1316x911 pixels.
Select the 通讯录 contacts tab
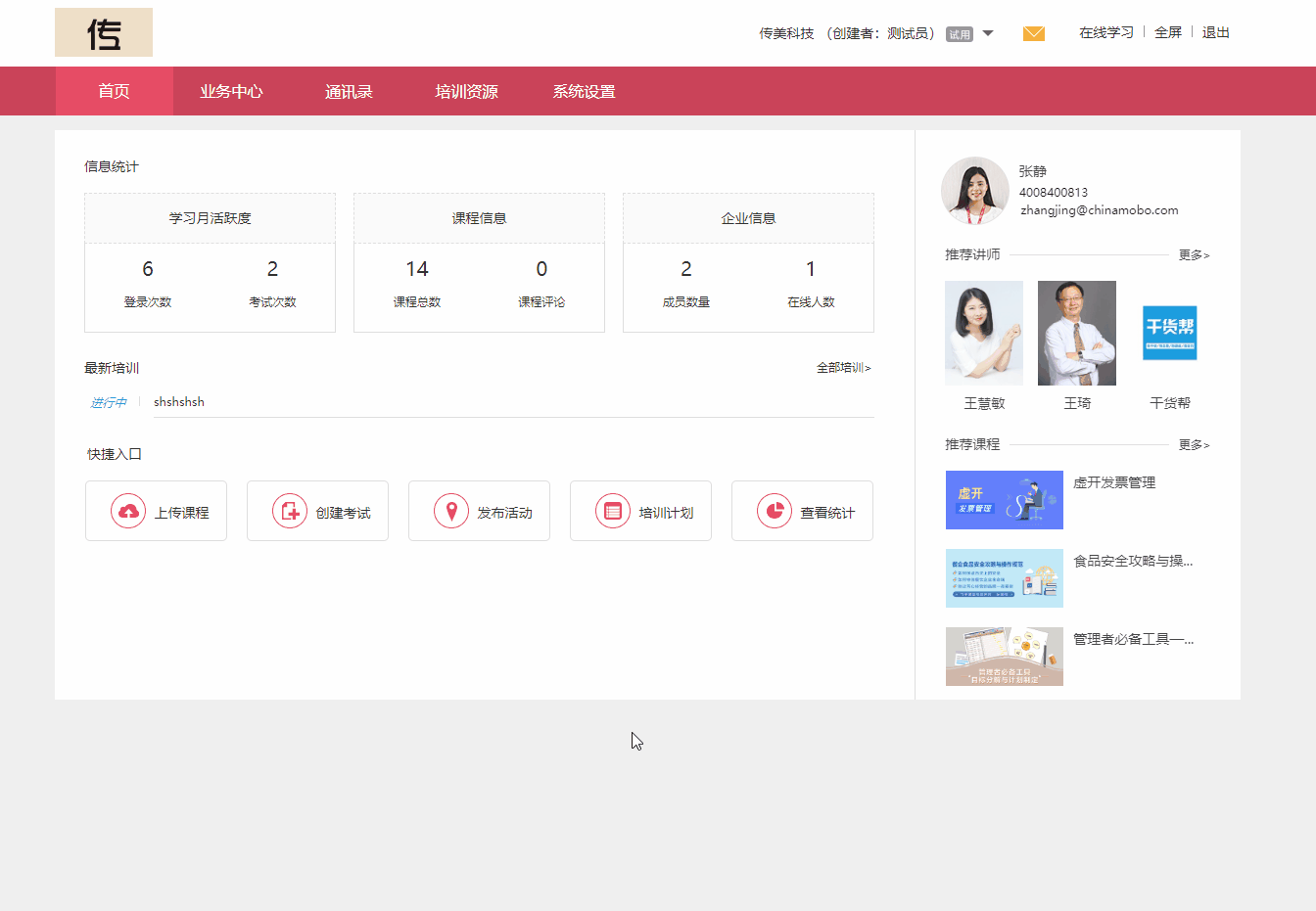pyautogui.click(x=349, y=91)
